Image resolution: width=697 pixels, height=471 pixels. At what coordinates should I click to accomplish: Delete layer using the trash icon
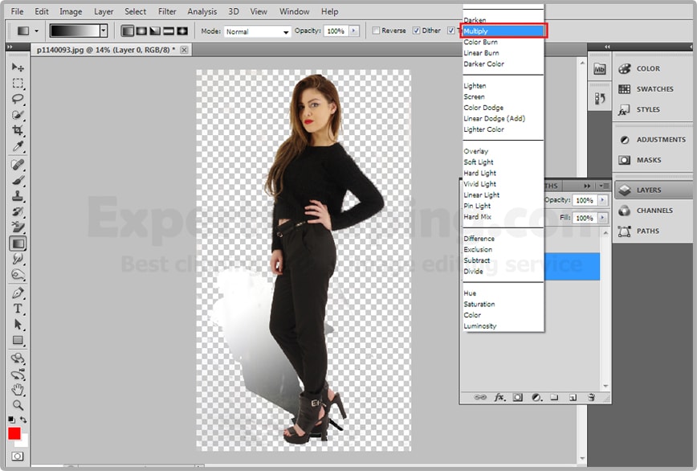tap(591, 397)
